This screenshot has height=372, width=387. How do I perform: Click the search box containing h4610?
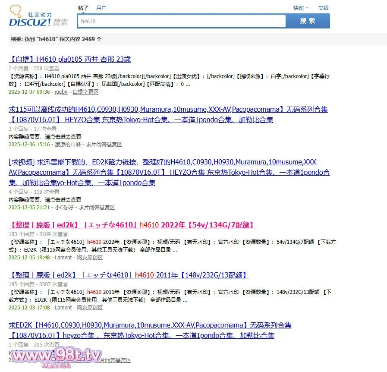click(181, 21)
